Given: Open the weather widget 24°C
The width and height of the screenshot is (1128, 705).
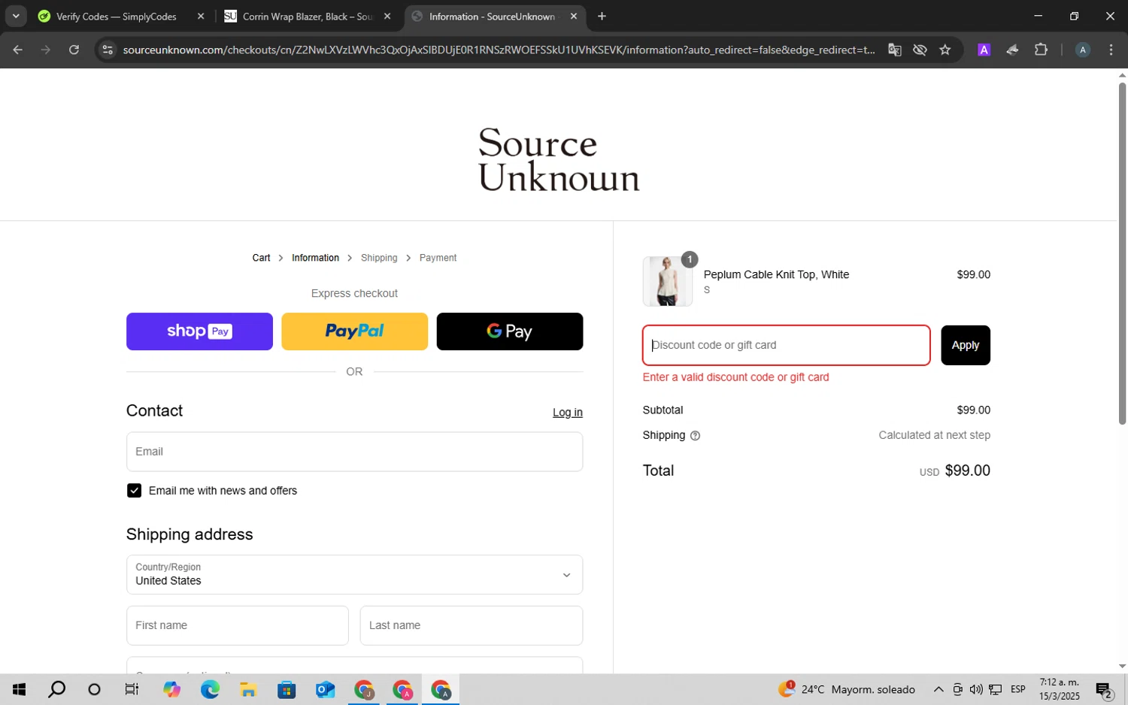Looking at the screenshot, I should [847, 689].
